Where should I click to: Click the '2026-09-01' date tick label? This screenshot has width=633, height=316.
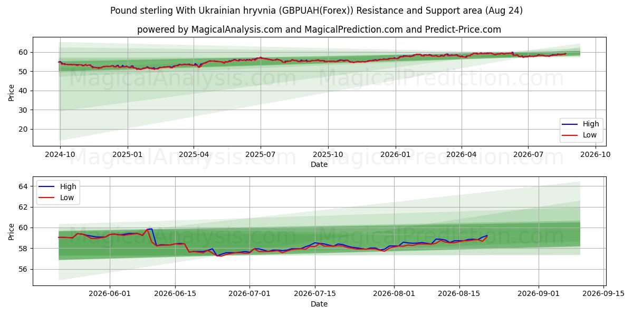click(539, 295)
